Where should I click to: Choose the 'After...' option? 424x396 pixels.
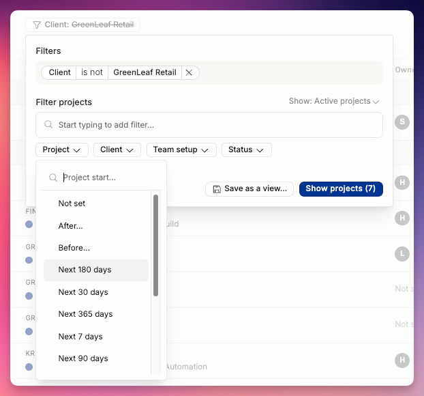coord(96,225)
